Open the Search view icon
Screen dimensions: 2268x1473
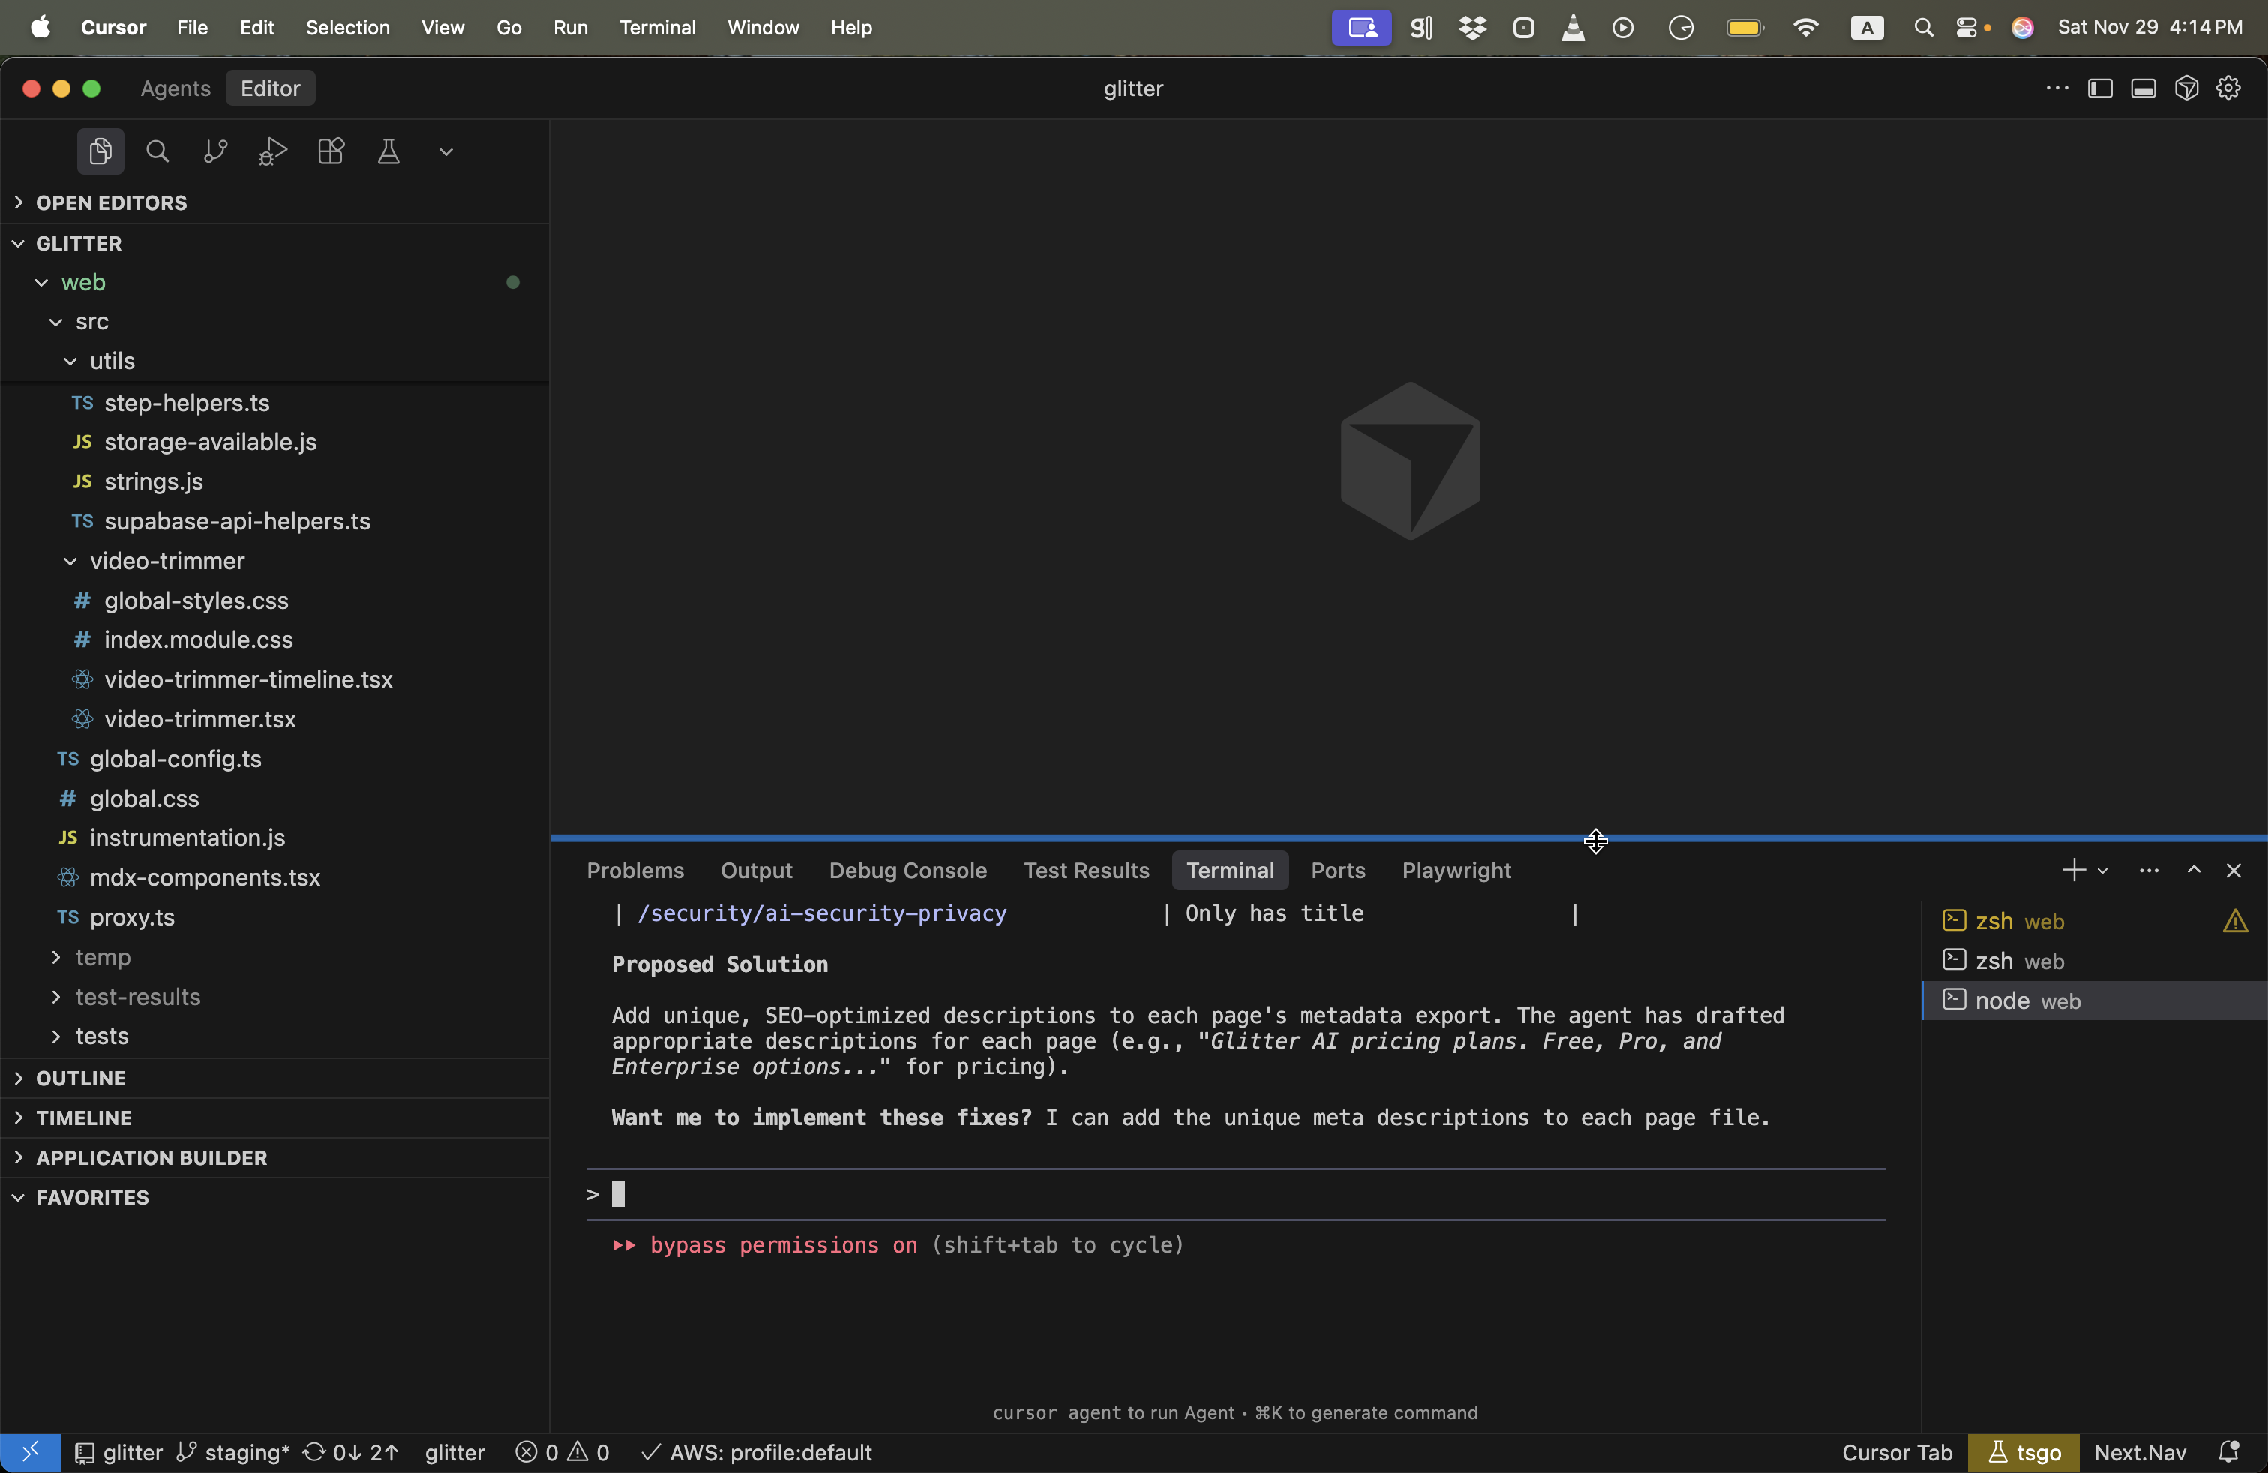tap(157, 151)
